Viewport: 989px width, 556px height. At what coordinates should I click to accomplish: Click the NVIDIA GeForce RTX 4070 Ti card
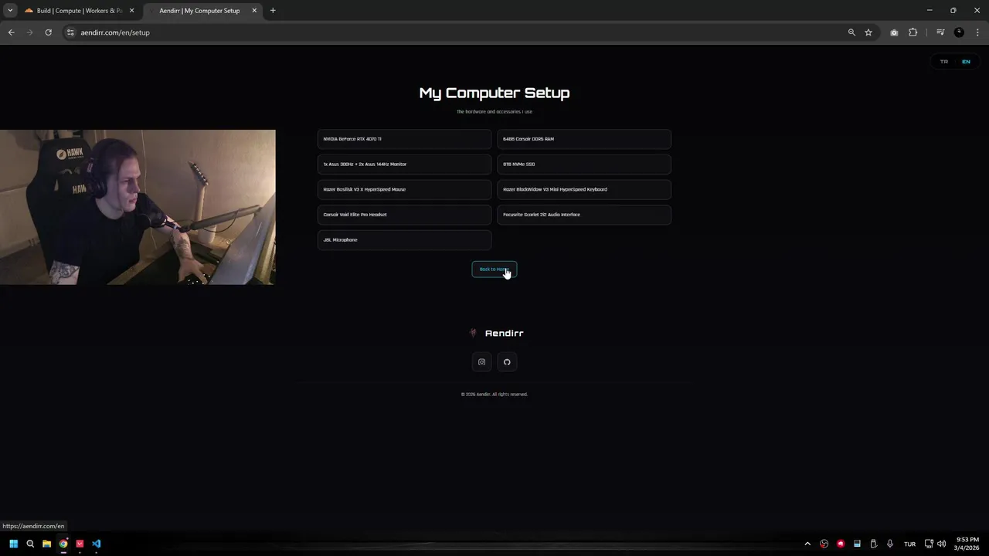[404, 139]
